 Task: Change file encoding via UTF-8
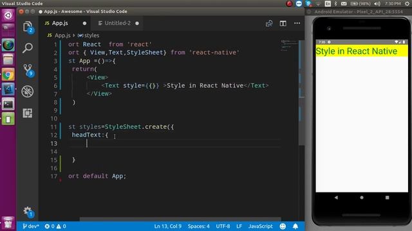tap(223, 227)
